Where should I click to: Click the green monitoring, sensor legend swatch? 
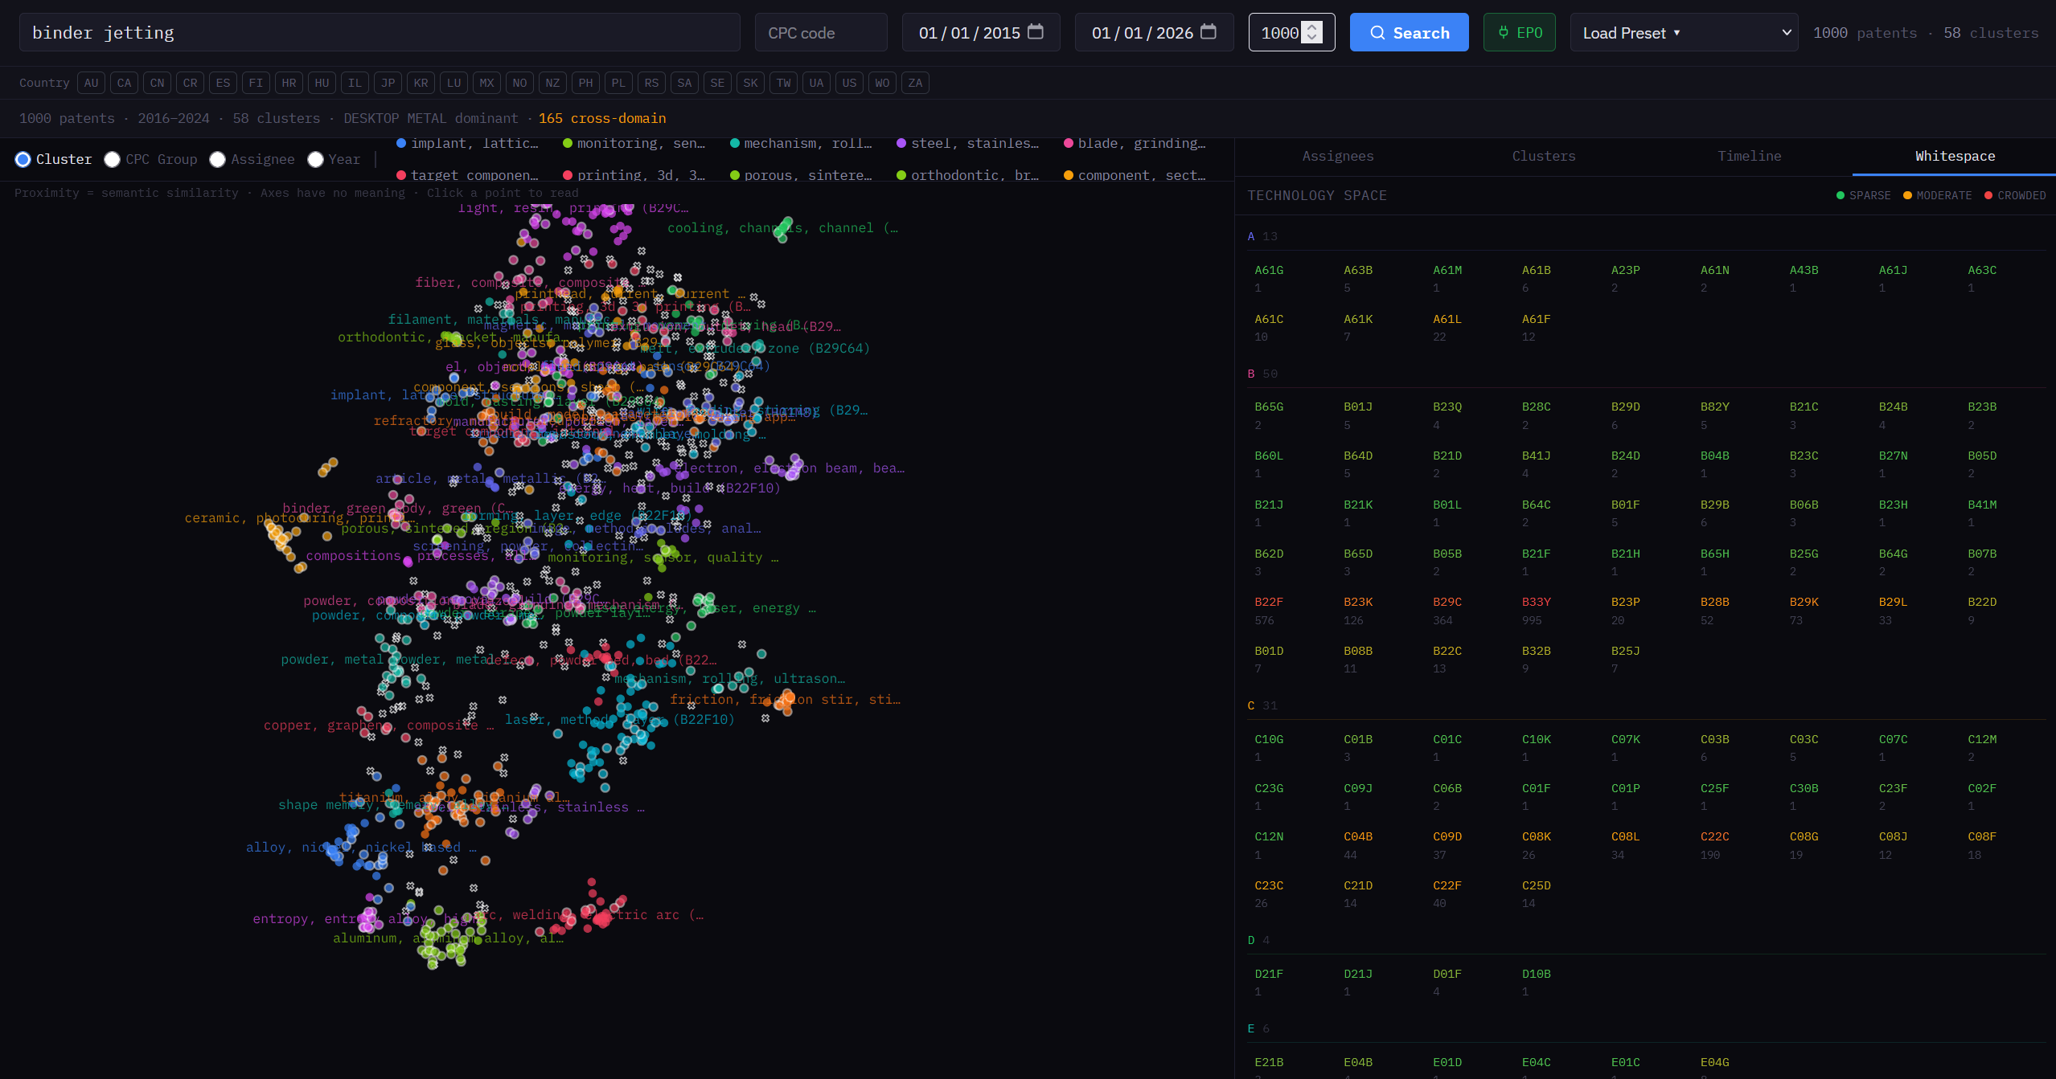point(568,143)
